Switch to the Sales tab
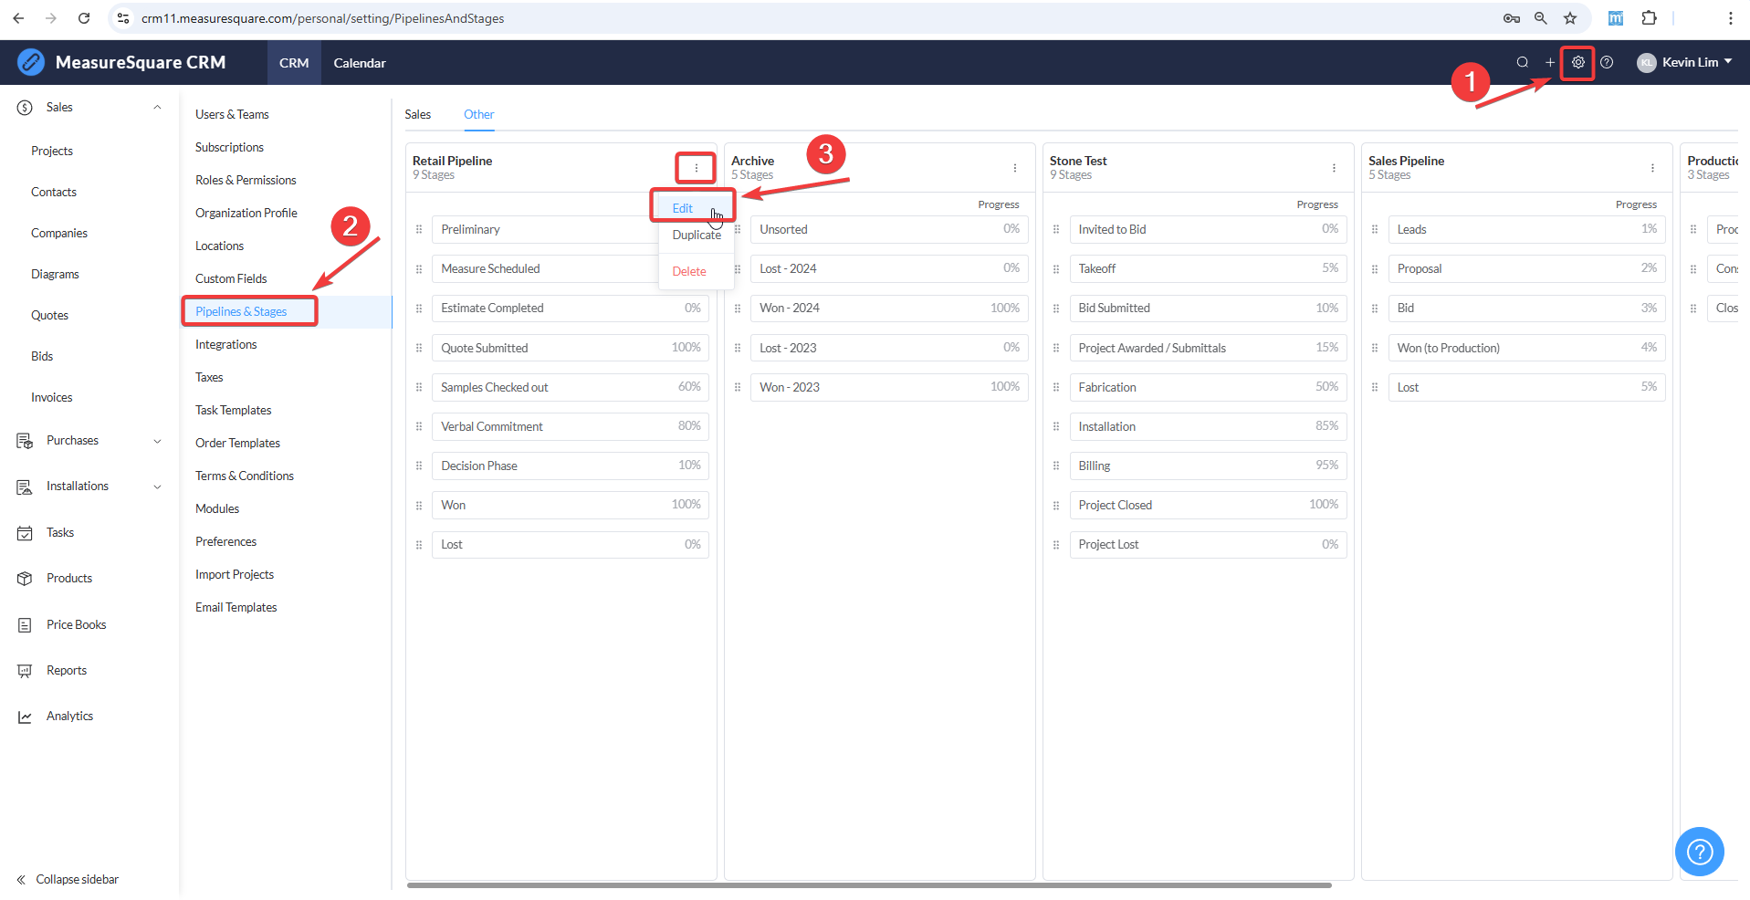 coord(418,114)
